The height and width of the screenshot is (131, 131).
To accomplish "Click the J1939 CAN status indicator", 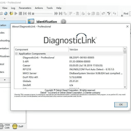I will (2, 126).
